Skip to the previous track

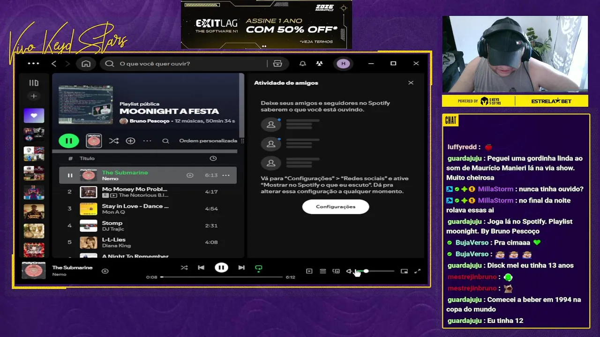(201, 268)
